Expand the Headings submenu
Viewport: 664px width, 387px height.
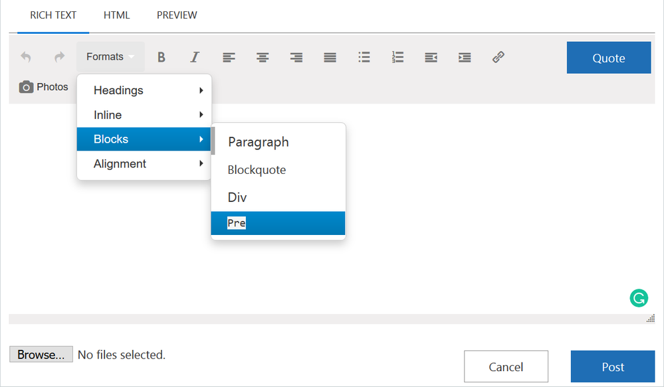(144, 90)
